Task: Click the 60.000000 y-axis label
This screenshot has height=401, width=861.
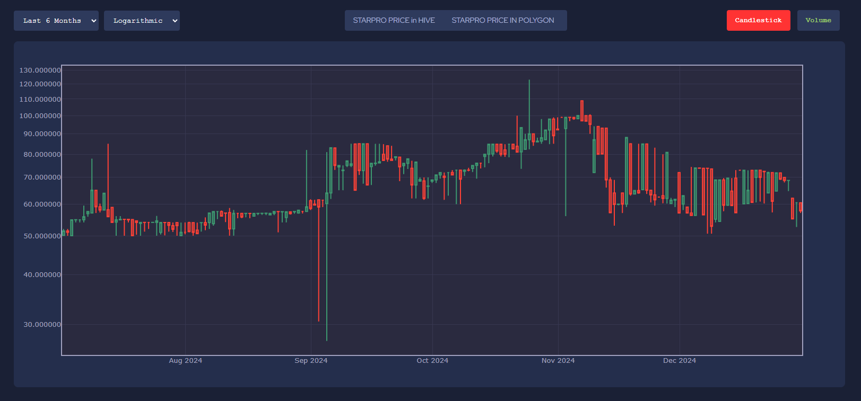Action: pos(42,204)
